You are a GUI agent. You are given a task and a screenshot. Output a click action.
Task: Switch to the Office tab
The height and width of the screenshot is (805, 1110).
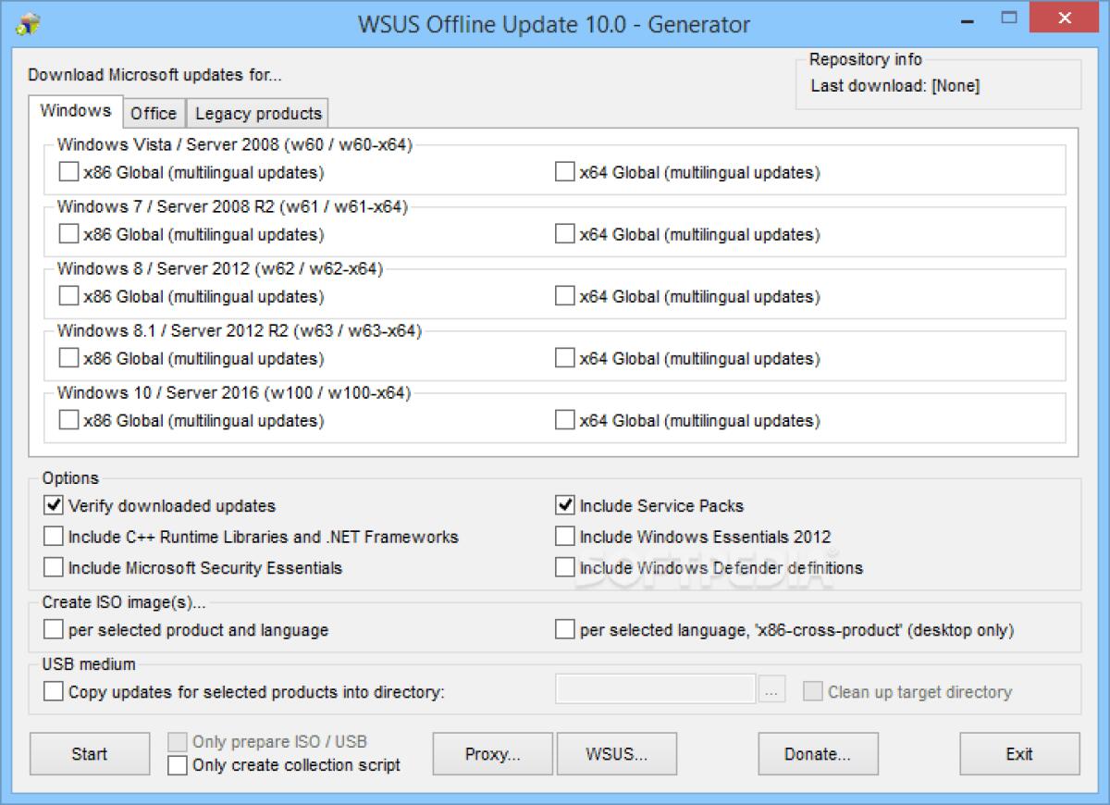pyautogui.click(x=154, y=113)
